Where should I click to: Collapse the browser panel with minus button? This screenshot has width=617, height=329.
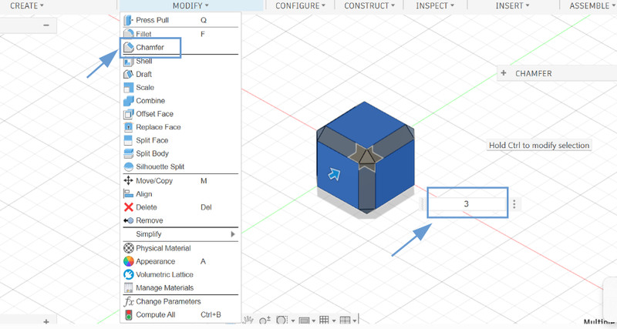click(x=46, y=25)
